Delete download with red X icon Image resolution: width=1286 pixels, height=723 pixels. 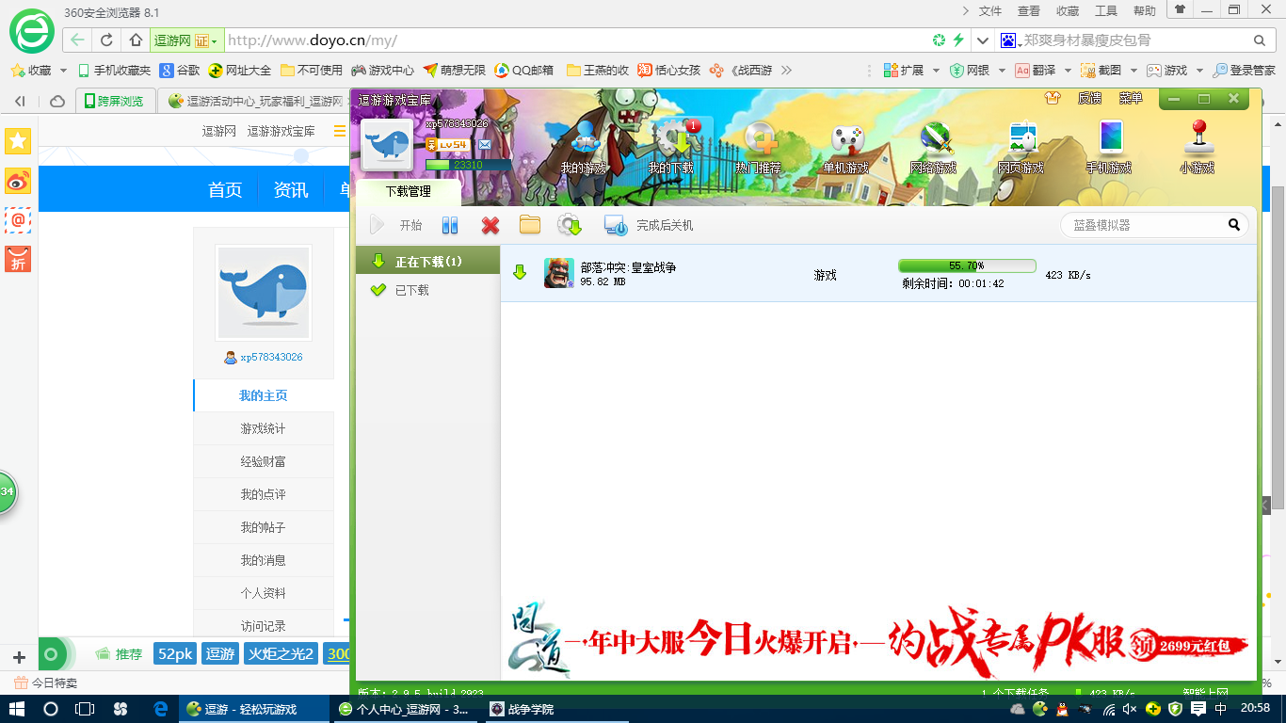click(x=490, y=225)
